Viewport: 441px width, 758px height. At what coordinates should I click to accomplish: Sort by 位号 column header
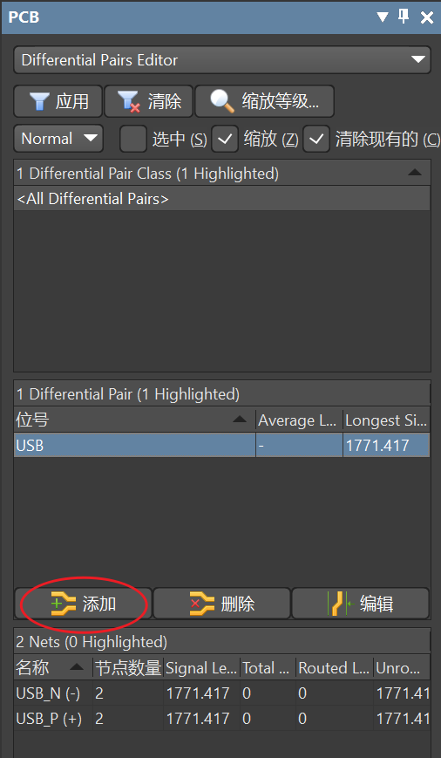[135, 420]
